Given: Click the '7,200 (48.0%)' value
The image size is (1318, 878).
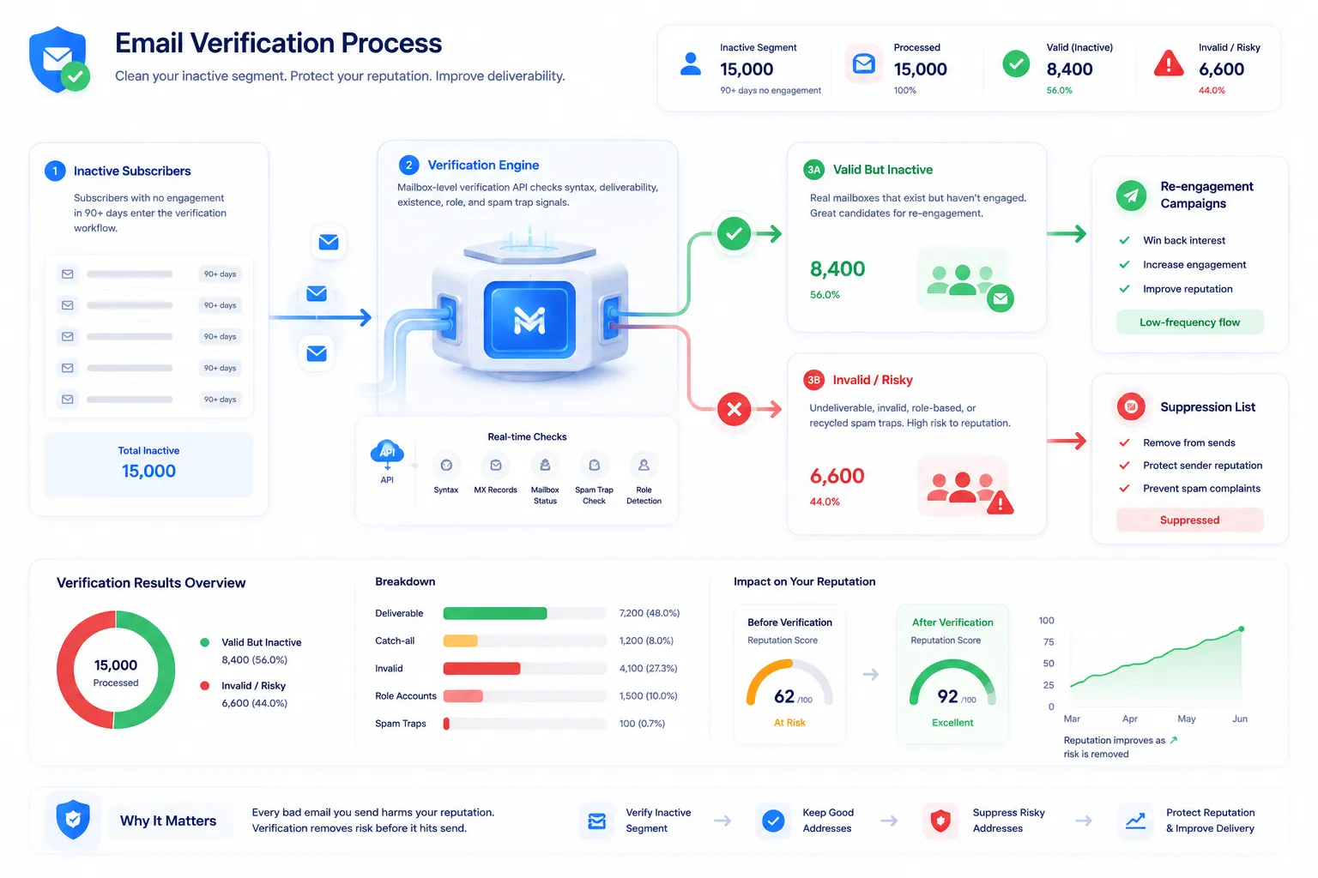Looking at the screenshot, I should point(650,613).
